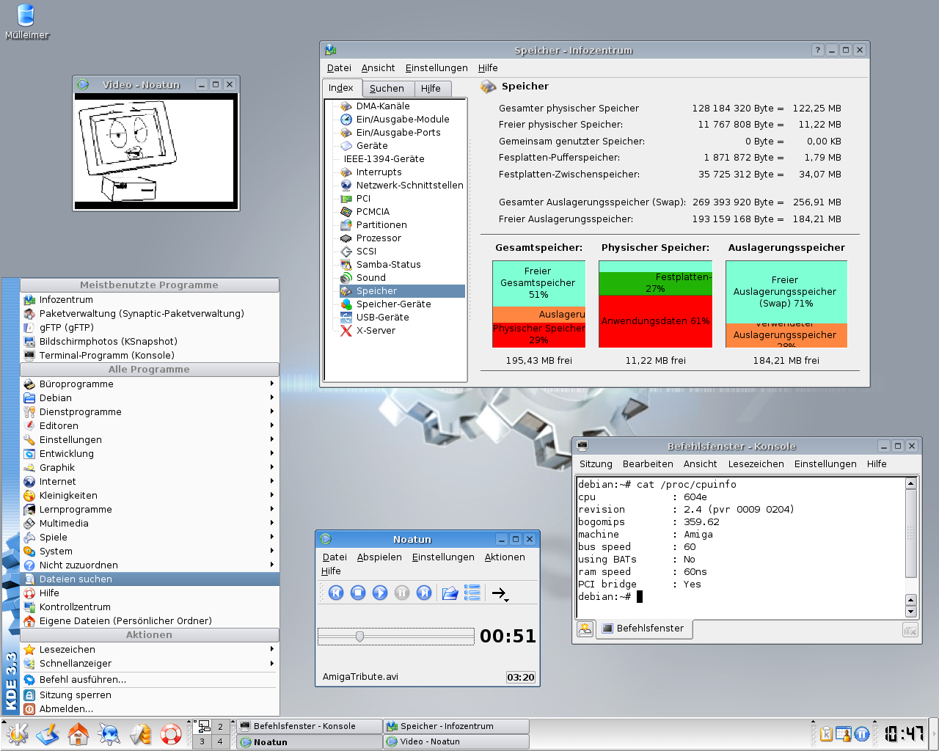The width and height of the screenshot is (939, 751).
Task: Click the Play button in Noatun
Action: click(380, 593)
